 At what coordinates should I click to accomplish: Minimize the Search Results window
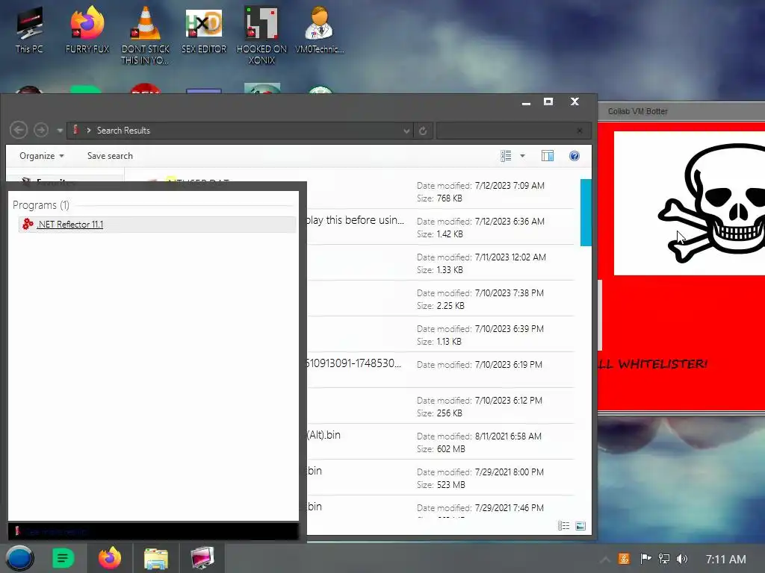(526, 101)
